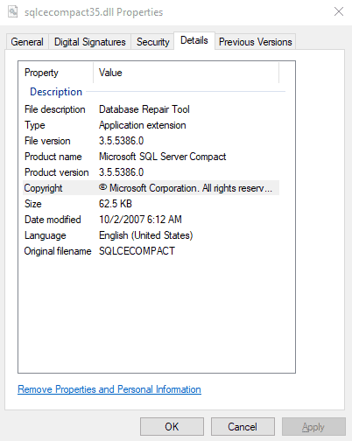Select the Size property label
Image resolution: width=352 pixels, height=441 pixels.
[33, 204]
